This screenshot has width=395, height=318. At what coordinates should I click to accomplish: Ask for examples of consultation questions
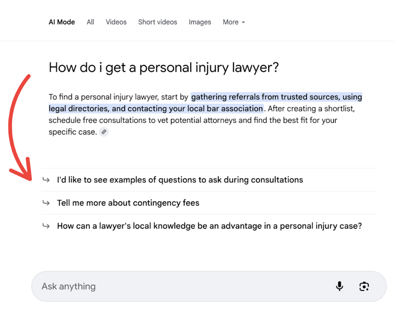(x=180, y=180)
